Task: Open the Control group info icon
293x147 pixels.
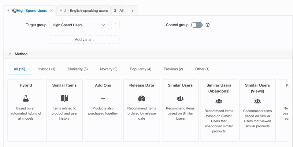Action: 207,25
